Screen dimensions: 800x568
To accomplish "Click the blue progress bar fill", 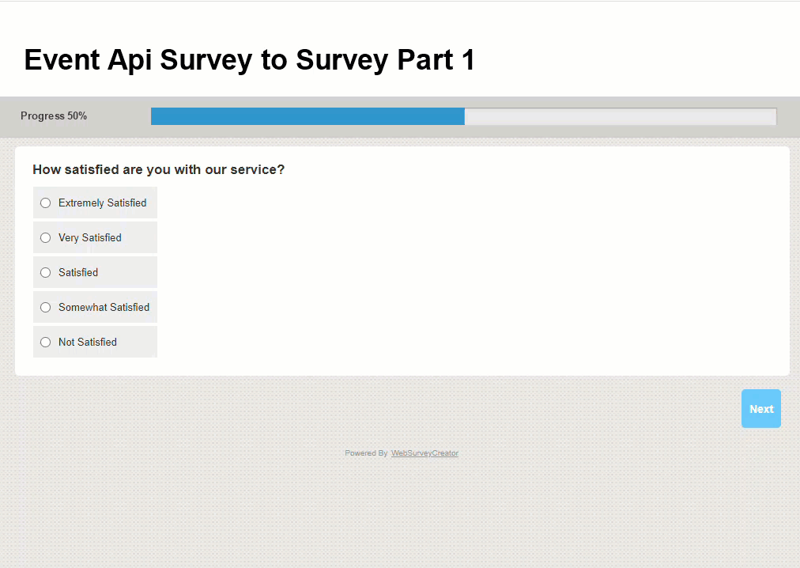I will point(307,115).
